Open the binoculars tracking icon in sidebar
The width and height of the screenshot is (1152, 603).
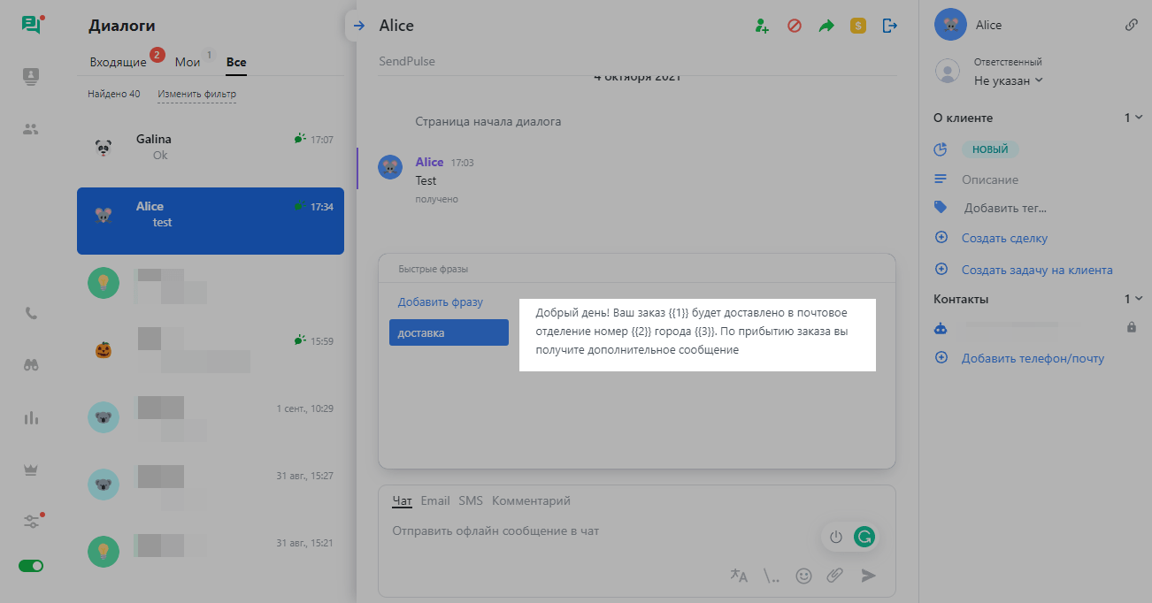[x=31, y=366]
